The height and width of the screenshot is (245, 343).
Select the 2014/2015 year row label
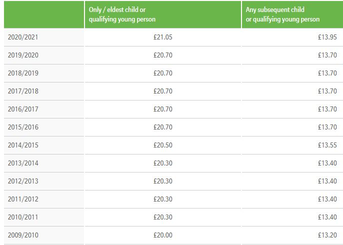[x=23, y=145]
